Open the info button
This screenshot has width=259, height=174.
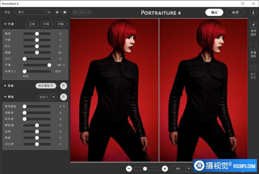253,12
